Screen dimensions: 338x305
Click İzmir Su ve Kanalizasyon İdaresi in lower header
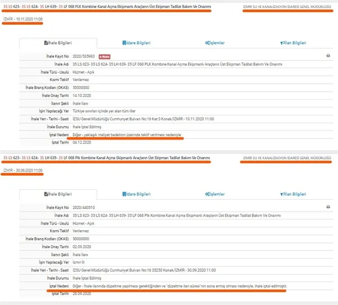288,158
